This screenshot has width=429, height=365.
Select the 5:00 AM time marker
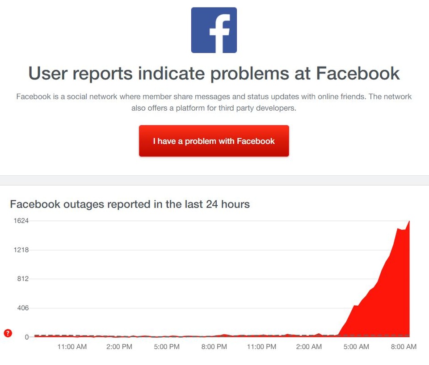coord(356,347)
